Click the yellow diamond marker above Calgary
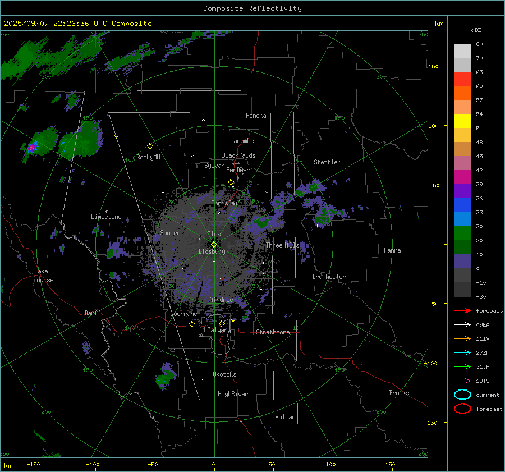Image resolution: width=505 pixels, height=472 pixels. pyautogui.click(x=222, y=323)
